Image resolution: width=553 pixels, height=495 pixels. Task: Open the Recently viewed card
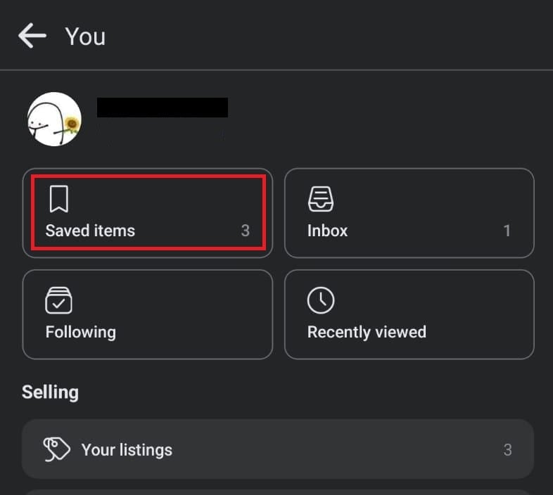point(409,314)
